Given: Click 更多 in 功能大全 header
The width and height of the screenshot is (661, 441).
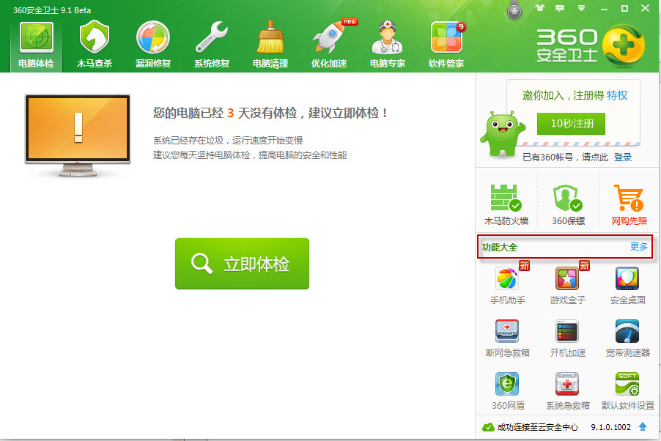Looking at the screenshot, I should [x=639, y=247].
